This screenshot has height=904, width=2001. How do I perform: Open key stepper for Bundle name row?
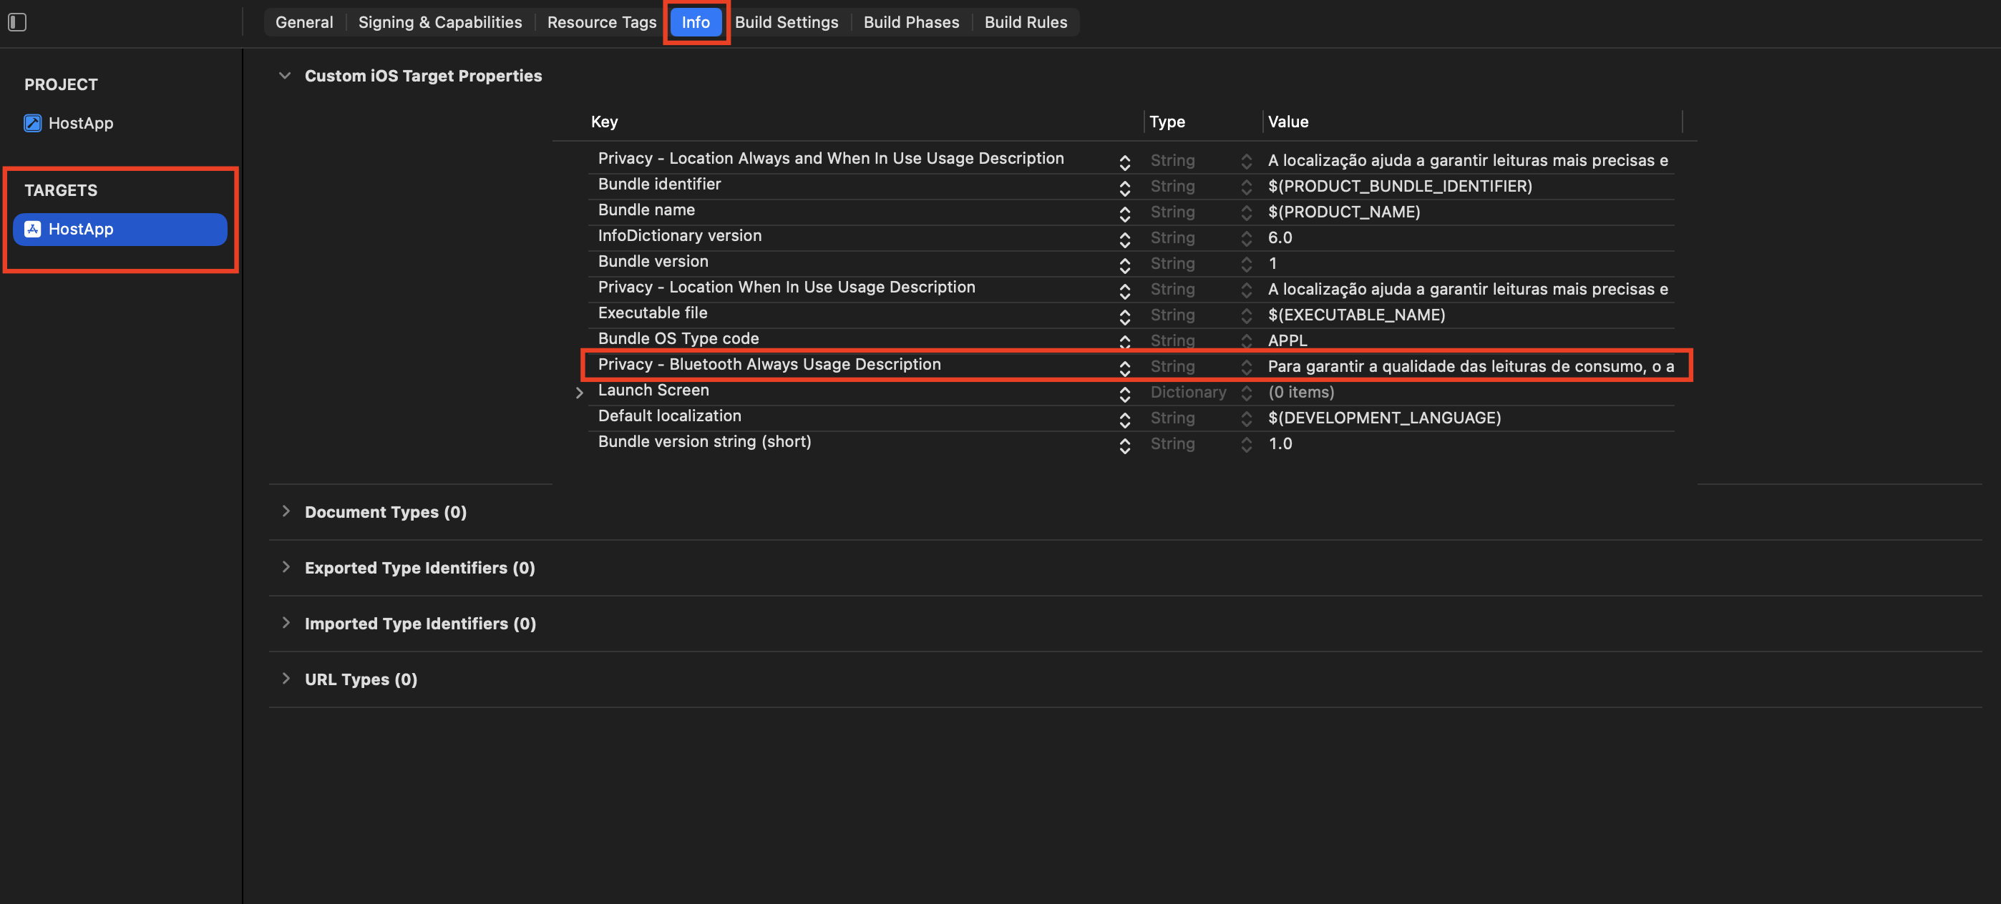click(1124, 213)
